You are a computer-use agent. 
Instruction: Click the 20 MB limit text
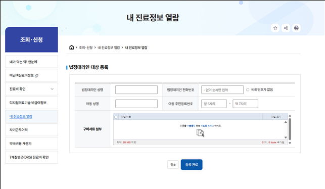pyautogui.click(x=126, y=143)
